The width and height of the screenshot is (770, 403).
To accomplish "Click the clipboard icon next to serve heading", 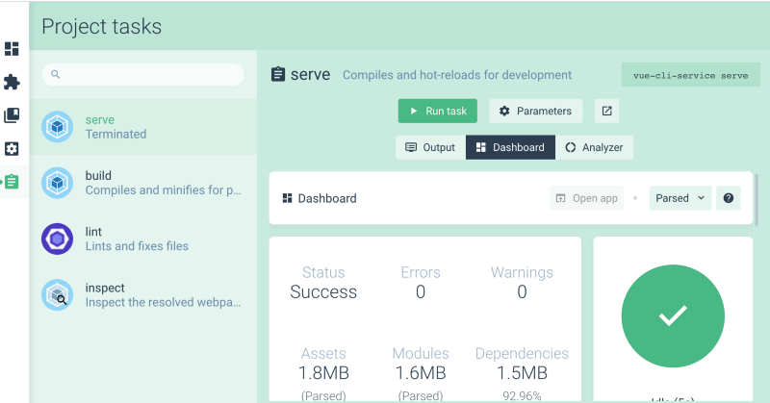I will tap(278, 74).
